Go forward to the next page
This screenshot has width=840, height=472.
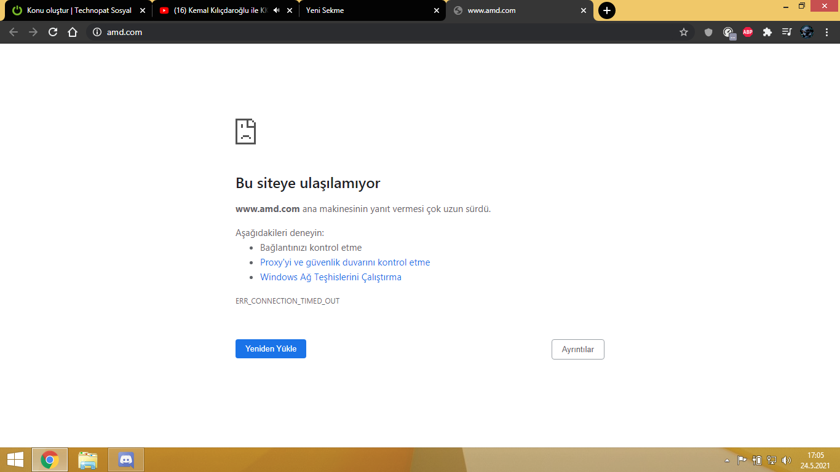(x=33, y=32)
